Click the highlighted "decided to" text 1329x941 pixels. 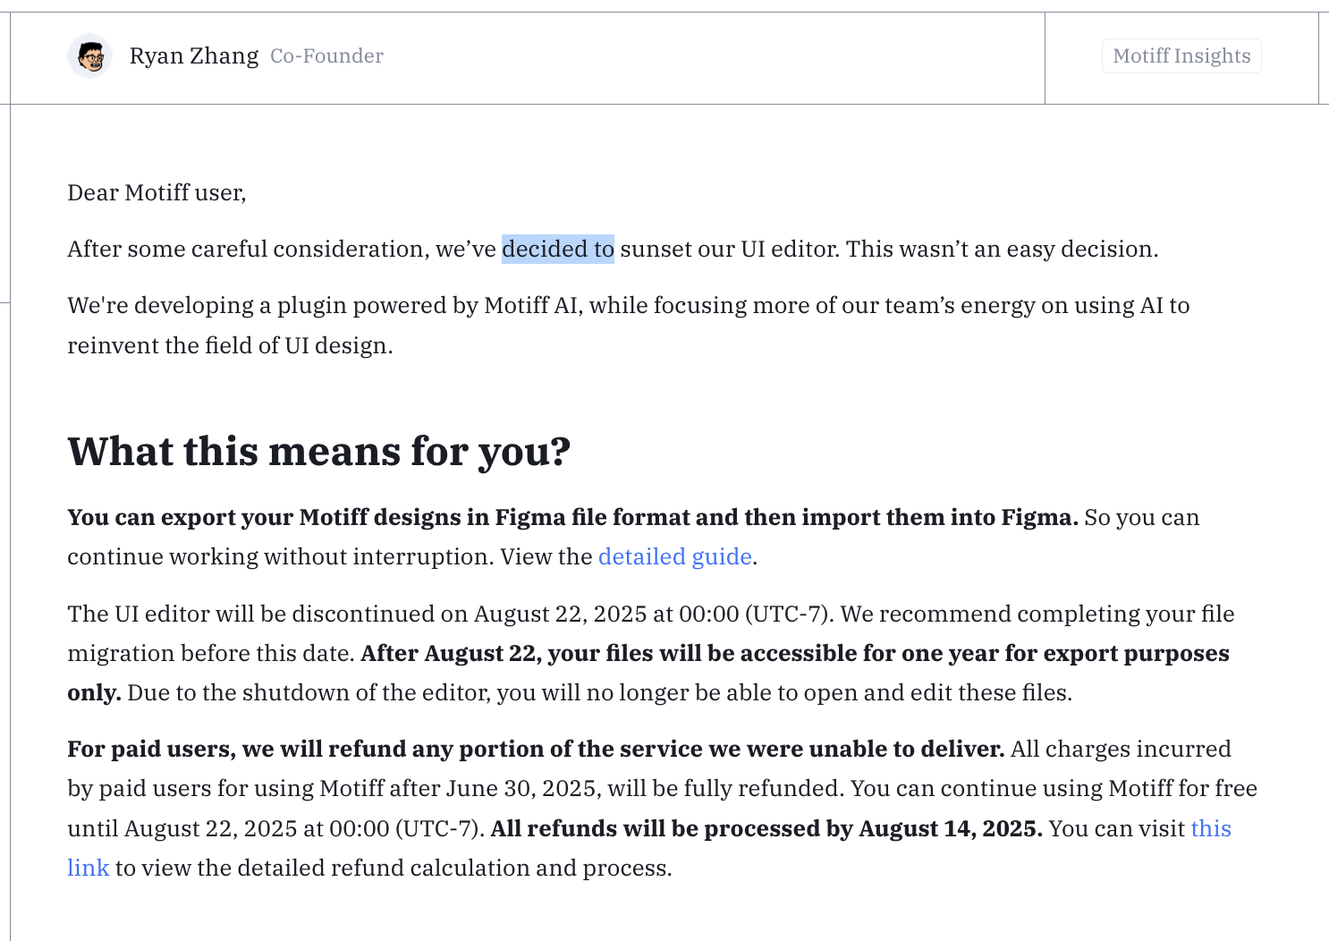558,250
